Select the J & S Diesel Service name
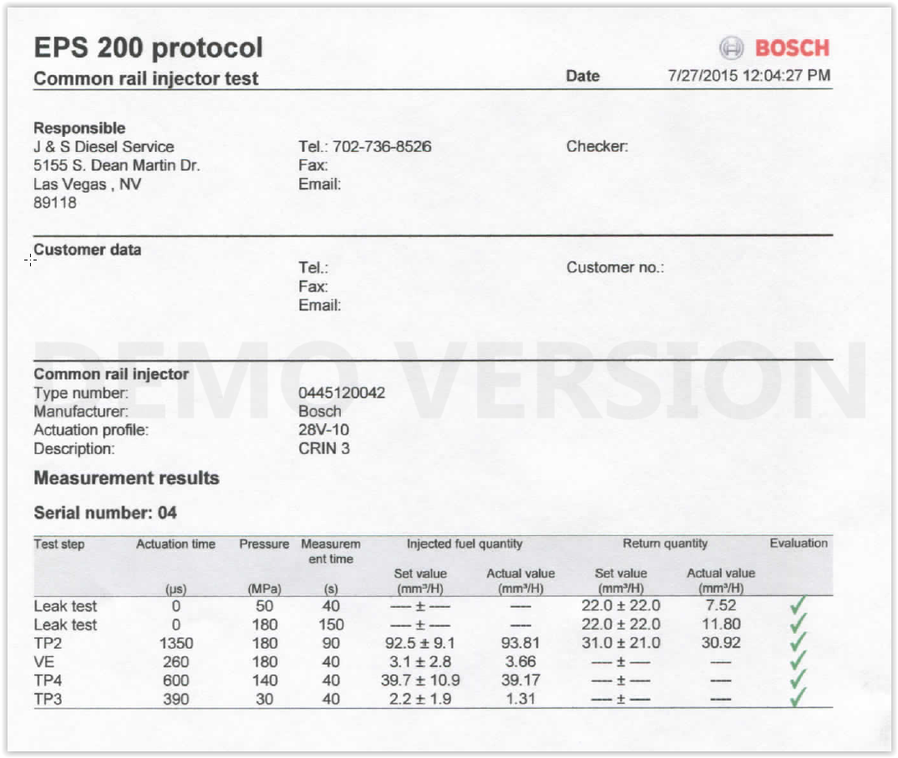This screenshot has width=898, height=758. pos(104,147)
